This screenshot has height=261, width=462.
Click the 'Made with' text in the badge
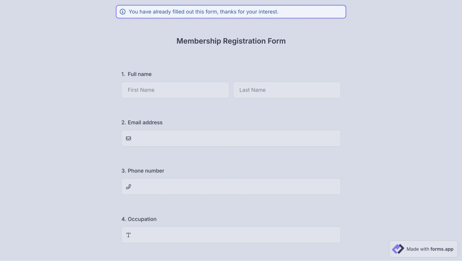pos(418,249)
